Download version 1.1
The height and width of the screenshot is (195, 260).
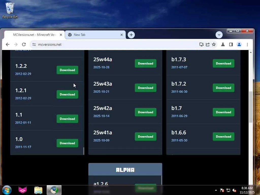point(67,119)
